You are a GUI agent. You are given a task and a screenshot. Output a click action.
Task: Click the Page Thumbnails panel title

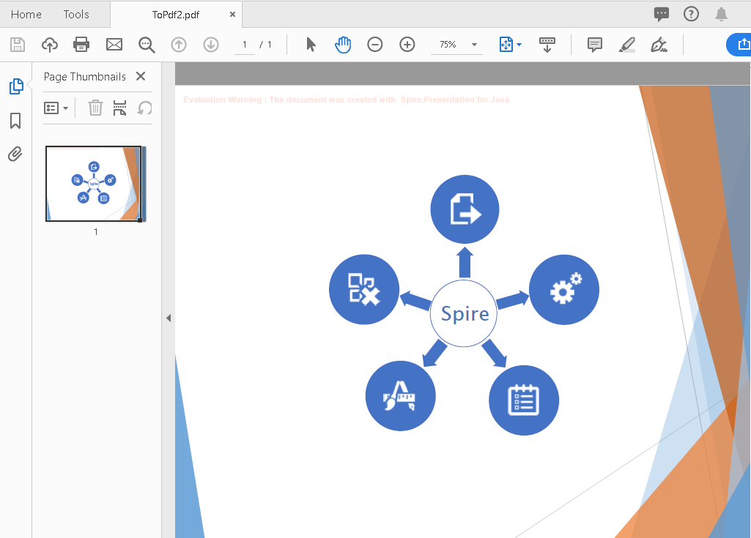pyautogui.click(x=85, y=77)
